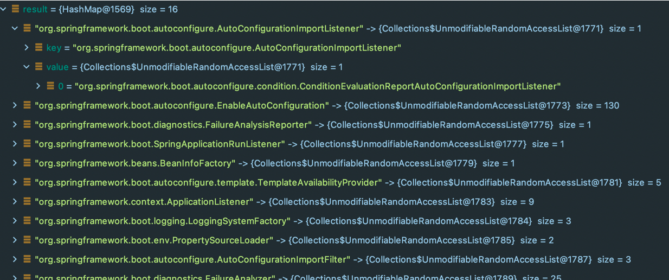Click field icon of TemplateAvailabilityProvider entry
The height and width of the screenshot is (280, 669).
click(27, 182)
